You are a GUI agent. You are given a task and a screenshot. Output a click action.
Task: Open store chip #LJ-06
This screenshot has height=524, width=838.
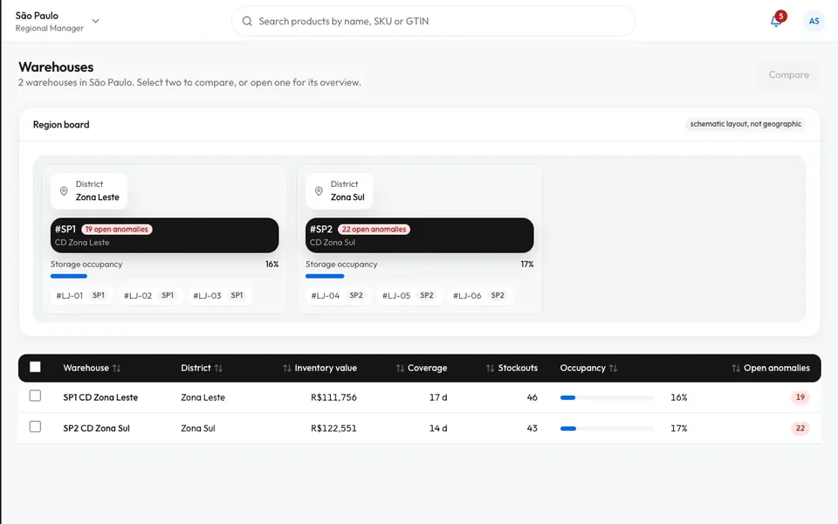click(479, 295)
